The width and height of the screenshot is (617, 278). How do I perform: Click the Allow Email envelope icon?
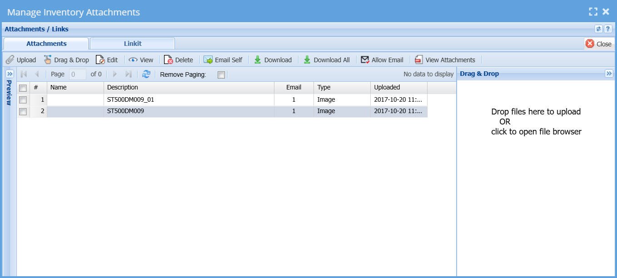click(365, 60)
